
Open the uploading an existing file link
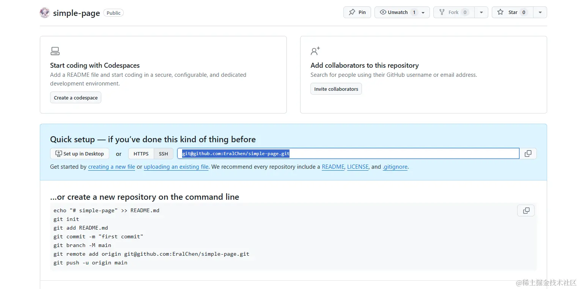176,167
